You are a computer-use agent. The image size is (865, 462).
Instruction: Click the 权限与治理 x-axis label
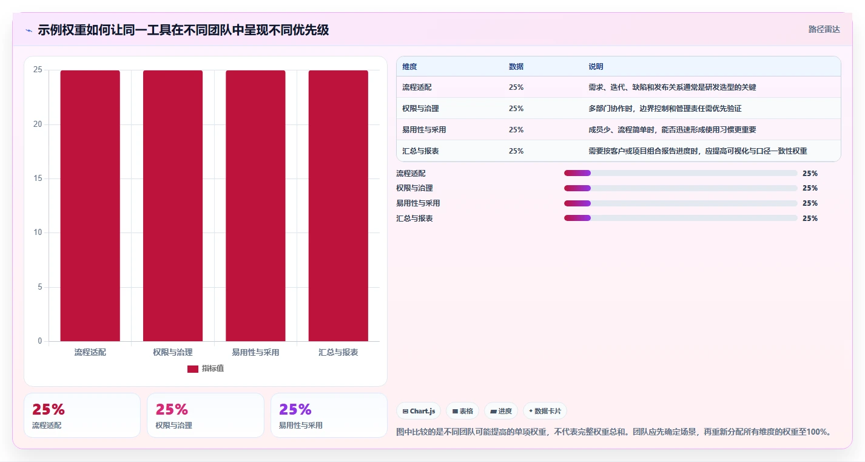173,352
